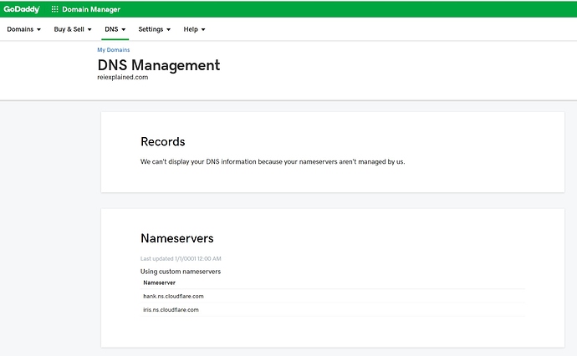The image size is (577, 356).
Task: Go to My Domains breadcrumb link
Action: (114, 49)
